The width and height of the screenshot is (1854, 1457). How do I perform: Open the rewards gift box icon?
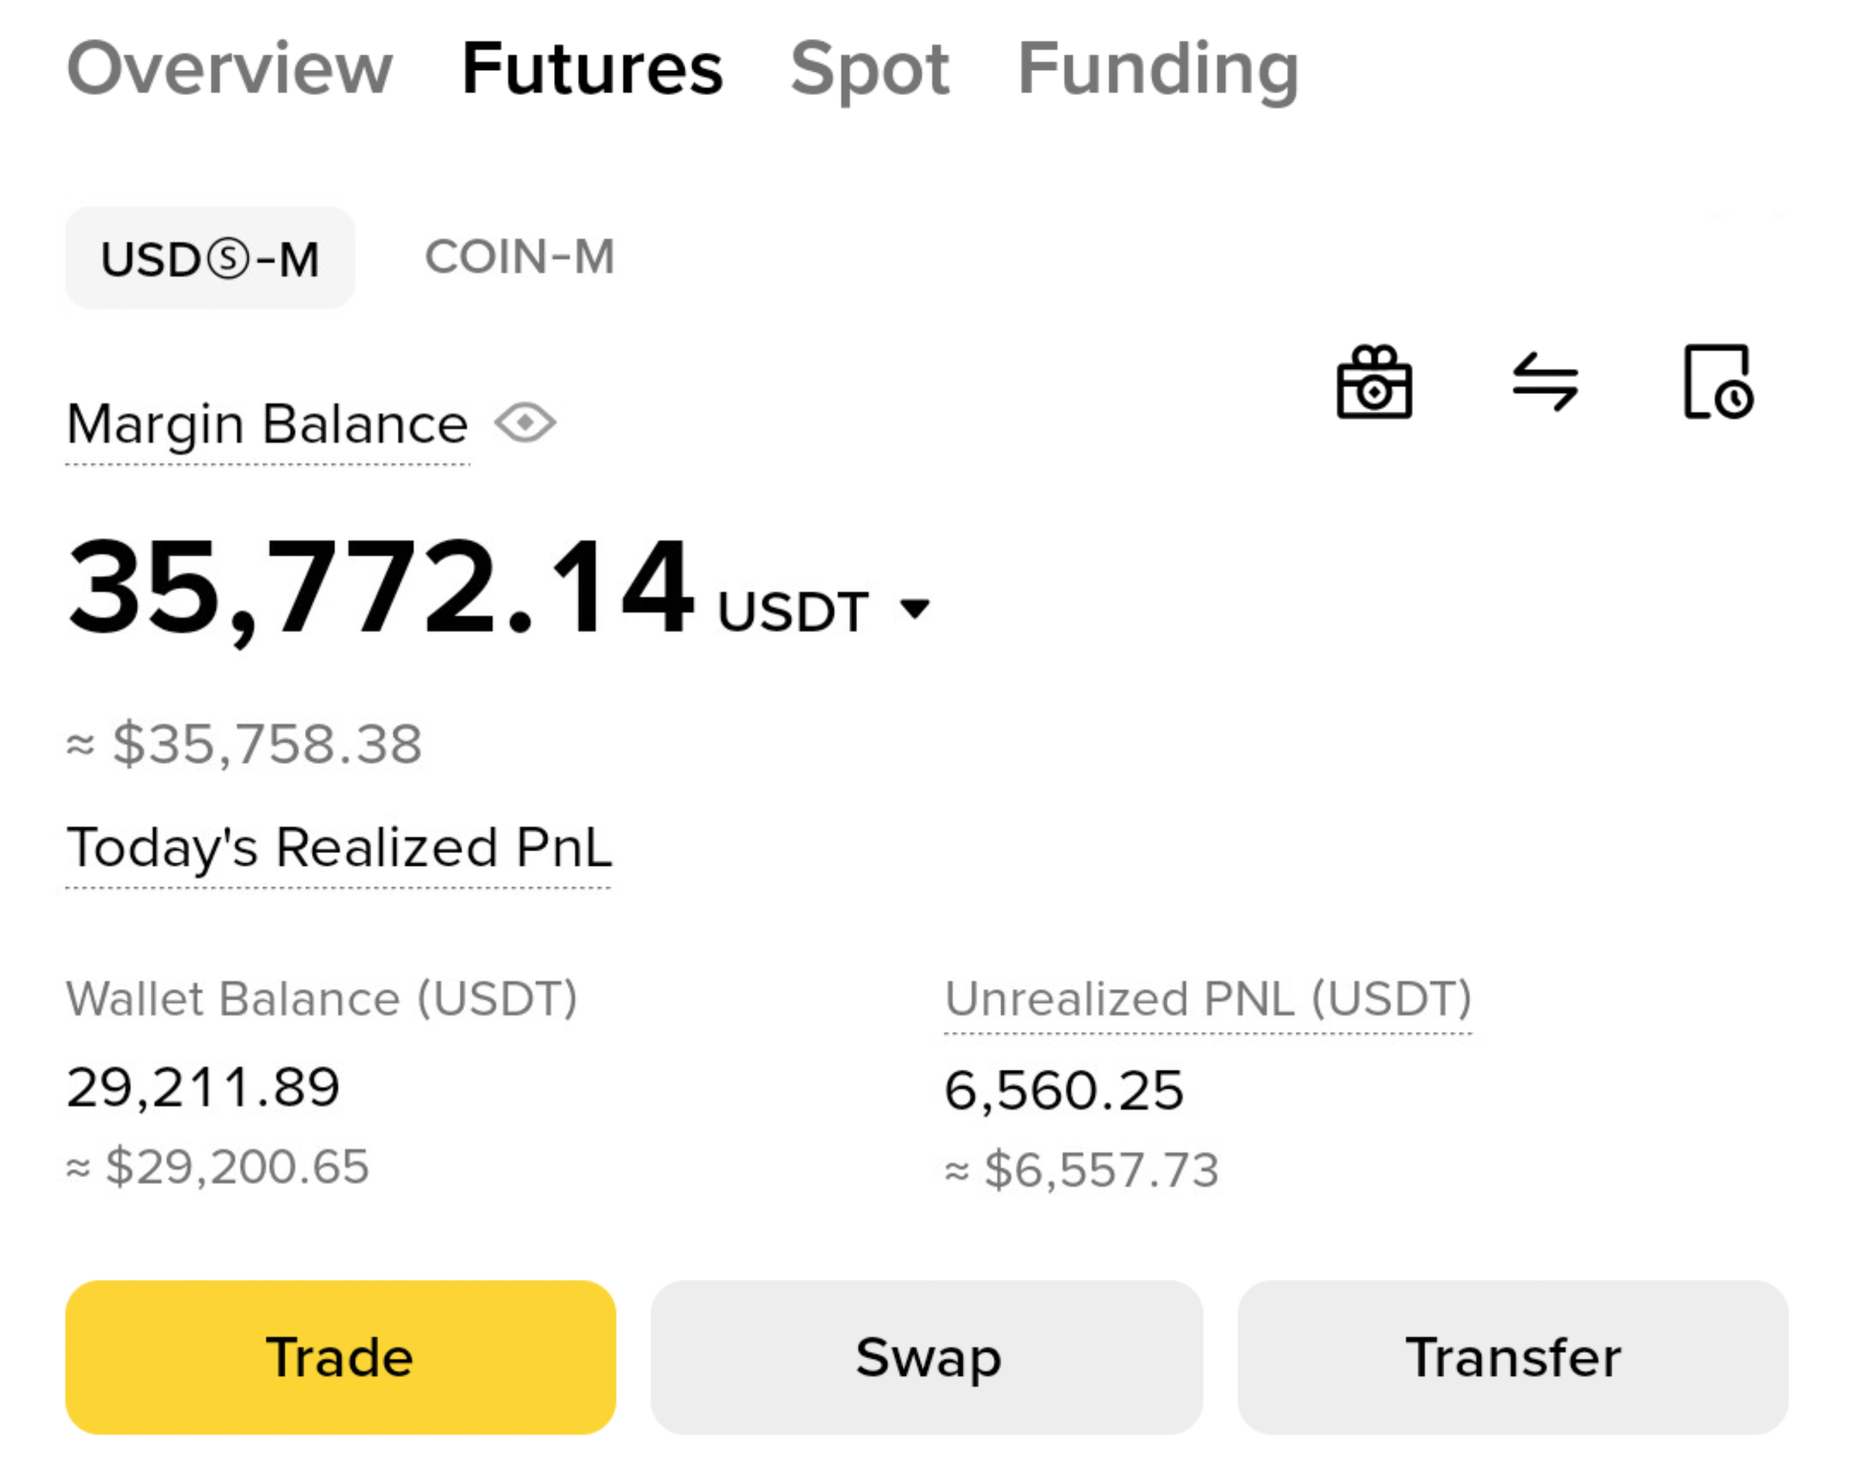point(1374,381)
